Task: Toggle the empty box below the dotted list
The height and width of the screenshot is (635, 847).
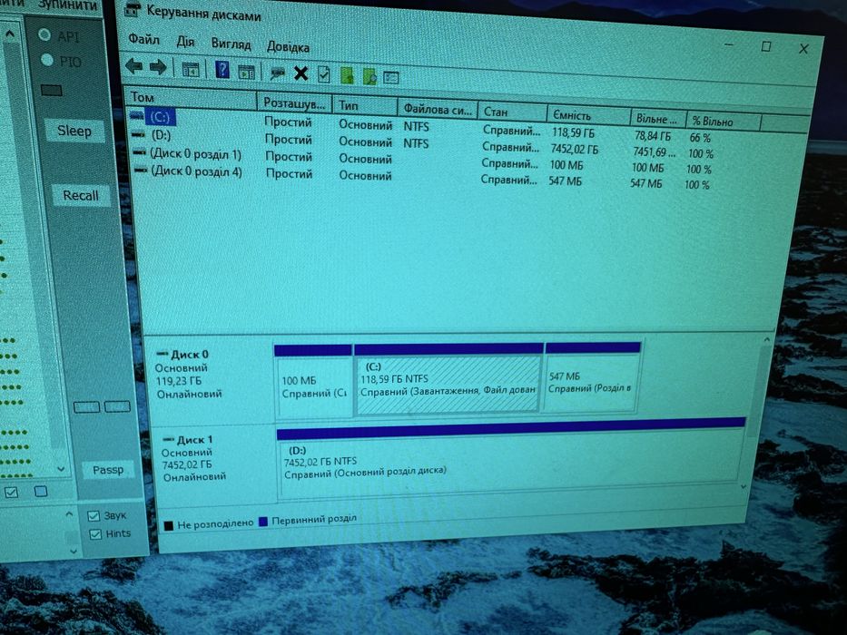Action: (x=41, y=492)
